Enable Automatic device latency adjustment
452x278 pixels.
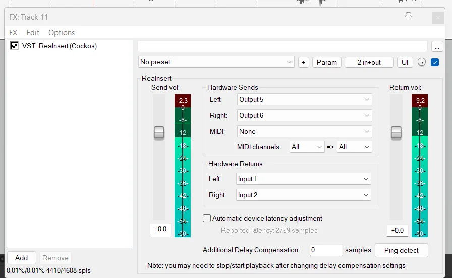[x=207, y=218]
